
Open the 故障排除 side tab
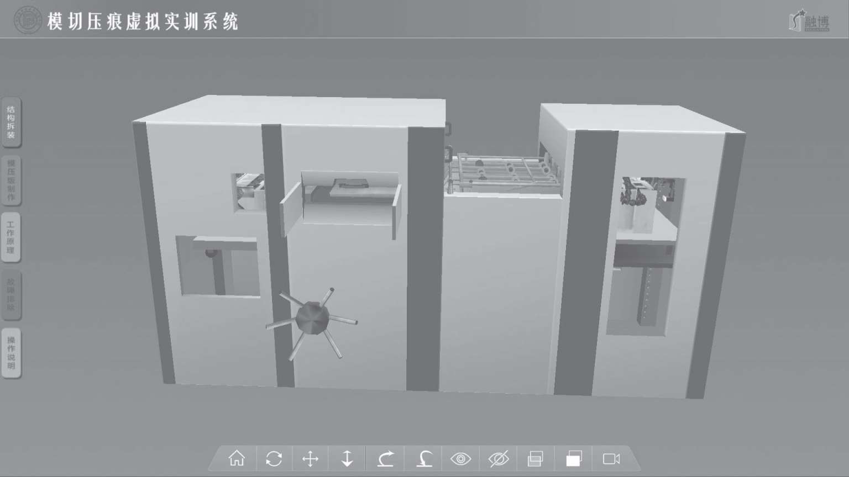tap(11, 295)
